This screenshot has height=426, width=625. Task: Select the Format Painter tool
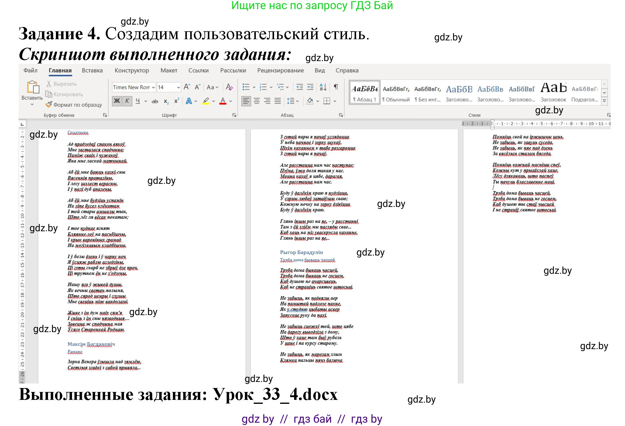[49, 105]
